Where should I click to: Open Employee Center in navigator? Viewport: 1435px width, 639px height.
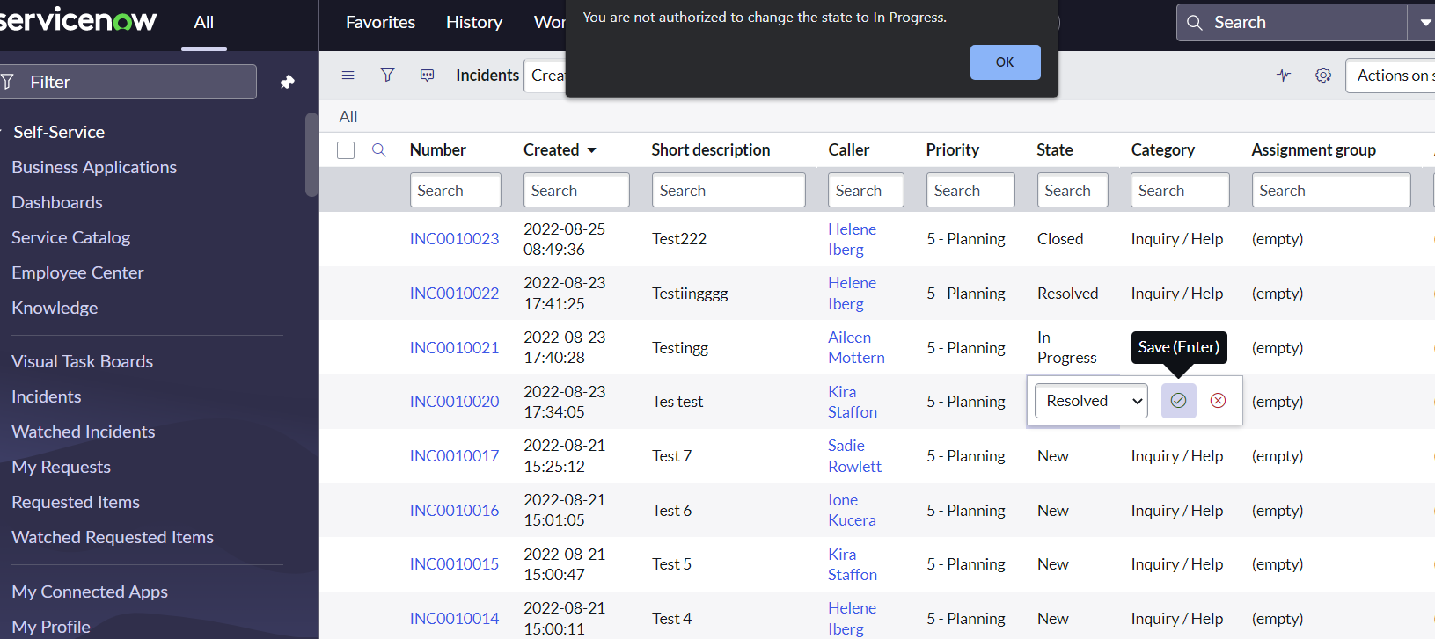tap(77, 272)
